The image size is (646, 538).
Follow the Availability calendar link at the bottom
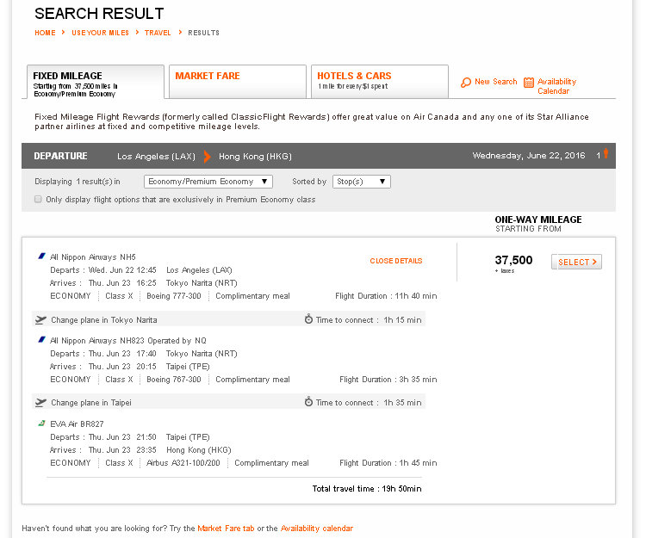click(317, 529)
